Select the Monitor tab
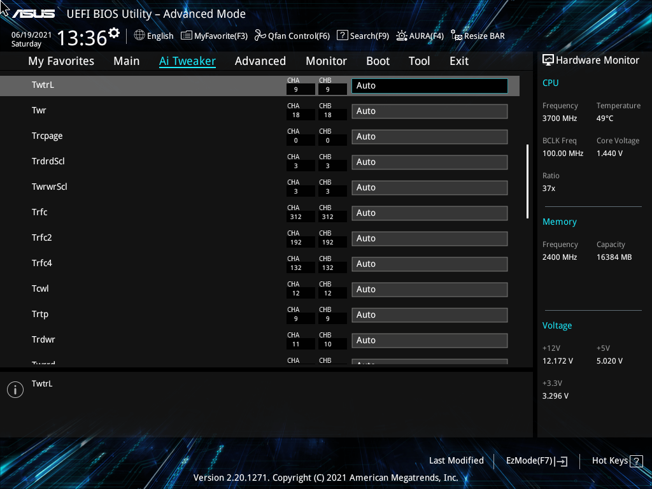The image size is (652, 489). pos(326,60)
